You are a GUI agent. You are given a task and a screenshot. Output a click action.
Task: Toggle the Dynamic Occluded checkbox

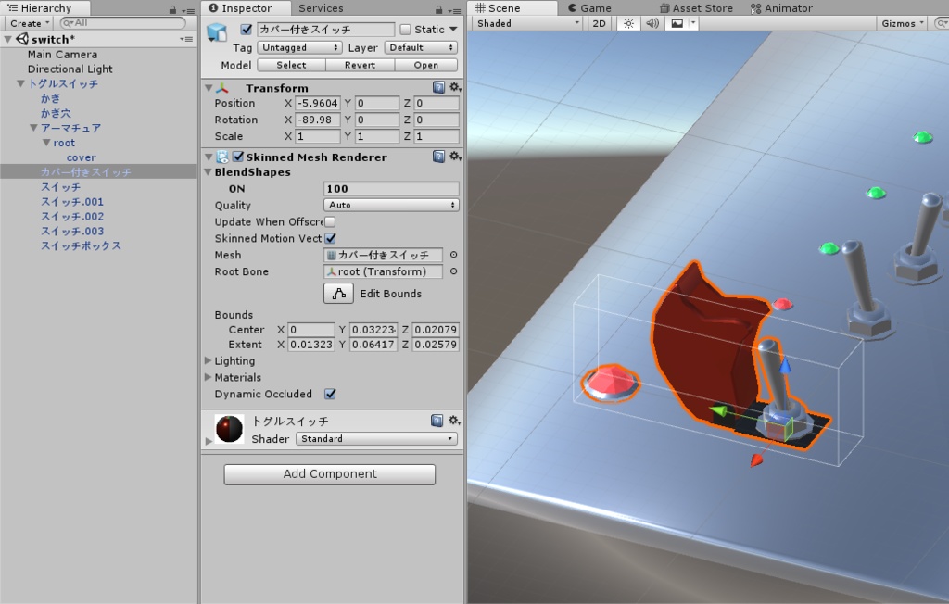[330, 394]
